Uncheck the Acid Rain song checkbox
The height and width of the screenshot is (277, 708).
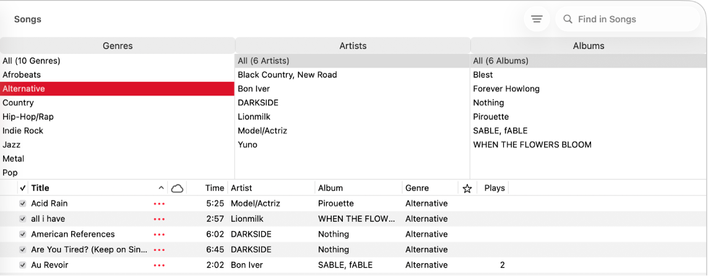click(23, 203)
